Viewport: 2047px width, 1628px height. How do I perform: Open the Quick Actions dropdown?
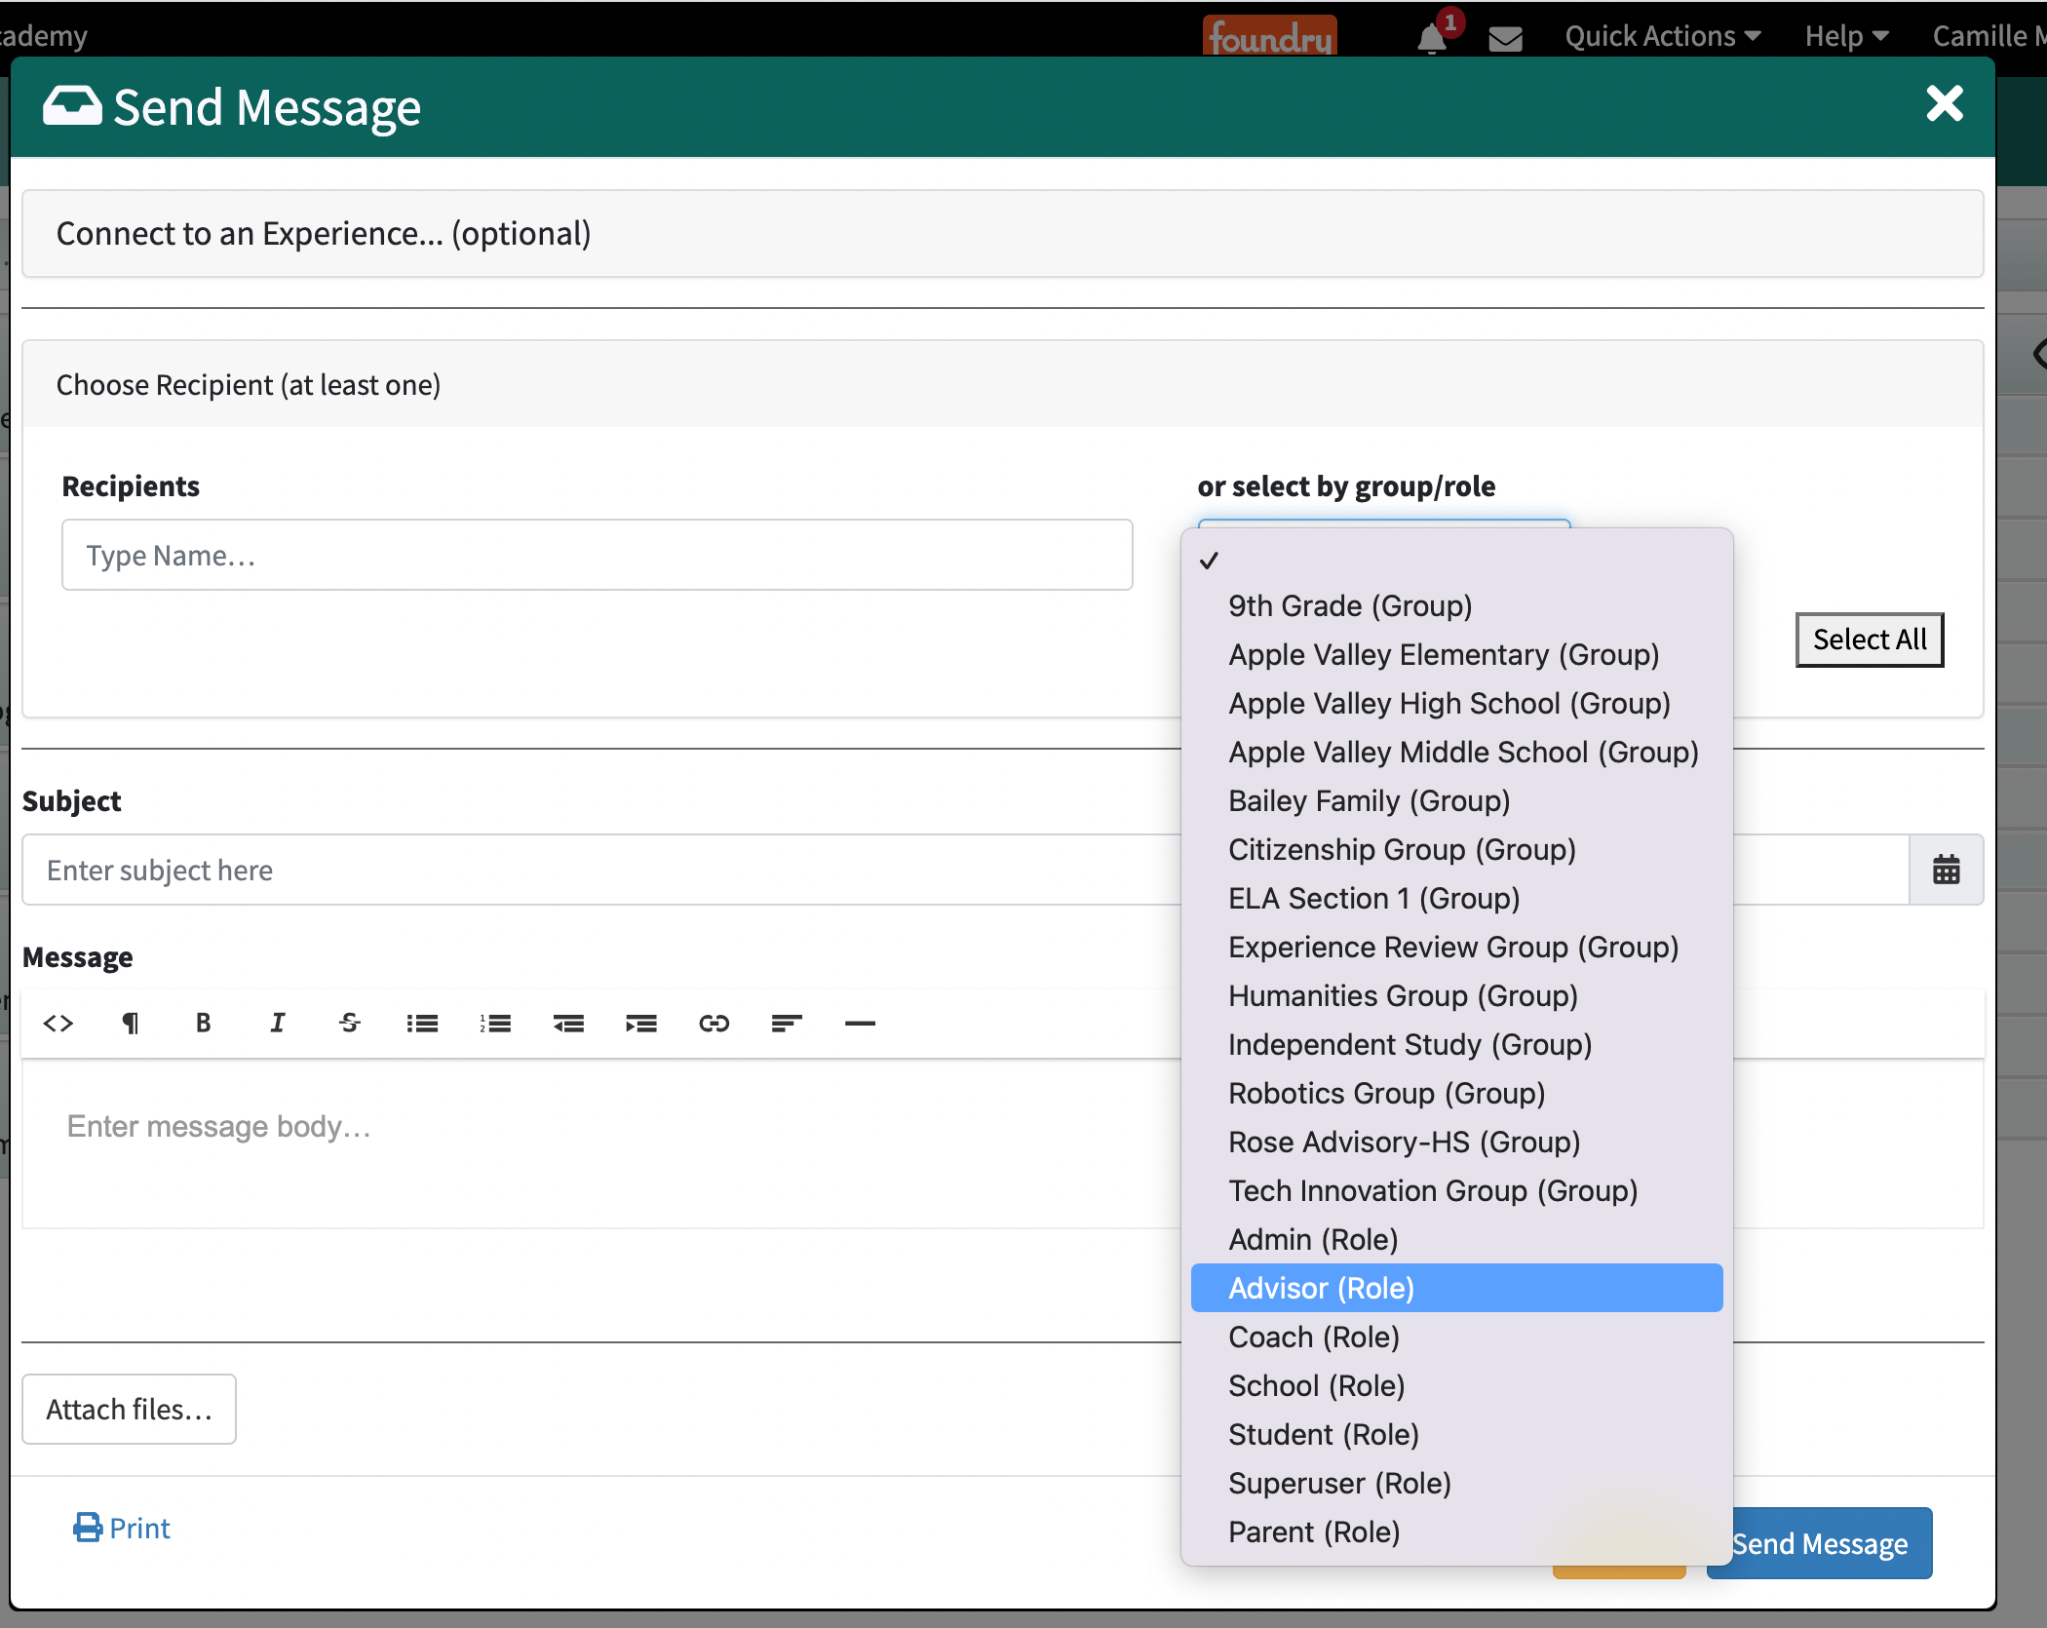(x=1662, y=36)
